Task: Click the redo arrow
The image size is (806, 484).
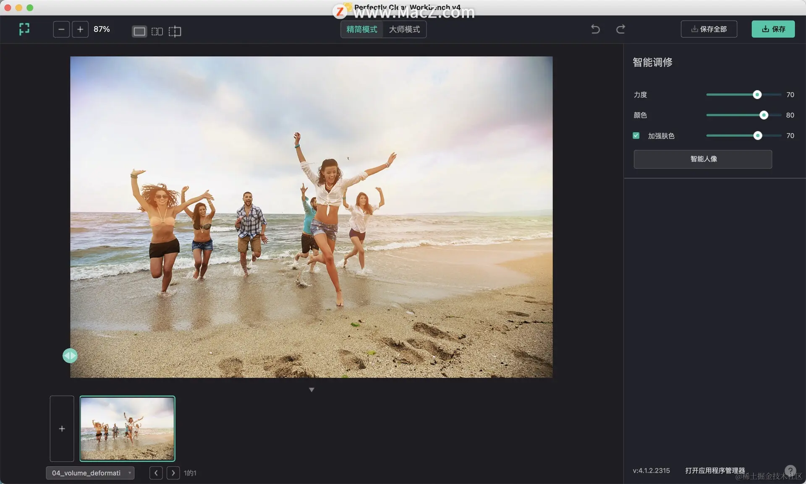Action: [620, 29]
